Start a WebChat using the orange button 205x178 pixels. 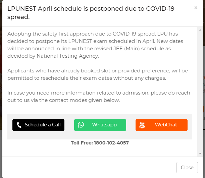click(161, 125)
